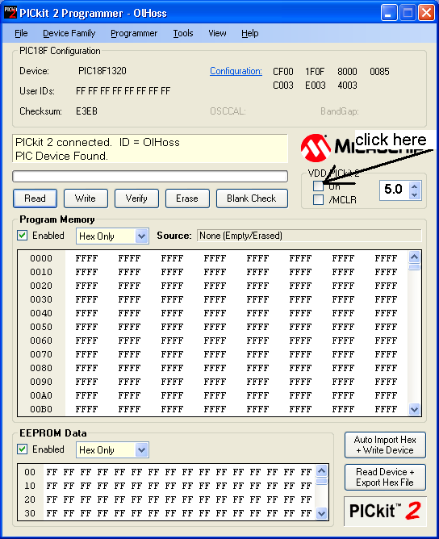Screen dimensions: 439x539
Task: Click User IDs value FF FF FF
Action: (x=123, y=91)
